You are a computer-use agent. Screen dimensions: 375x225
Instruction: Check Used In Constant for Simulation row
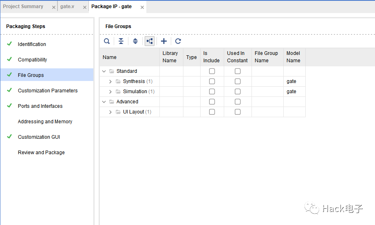pos(238,92)
